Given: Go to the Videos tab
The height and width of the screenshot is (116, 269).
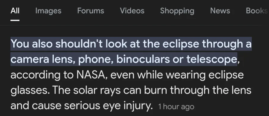Looking at the screenshot, I should [x=132, y=11].
